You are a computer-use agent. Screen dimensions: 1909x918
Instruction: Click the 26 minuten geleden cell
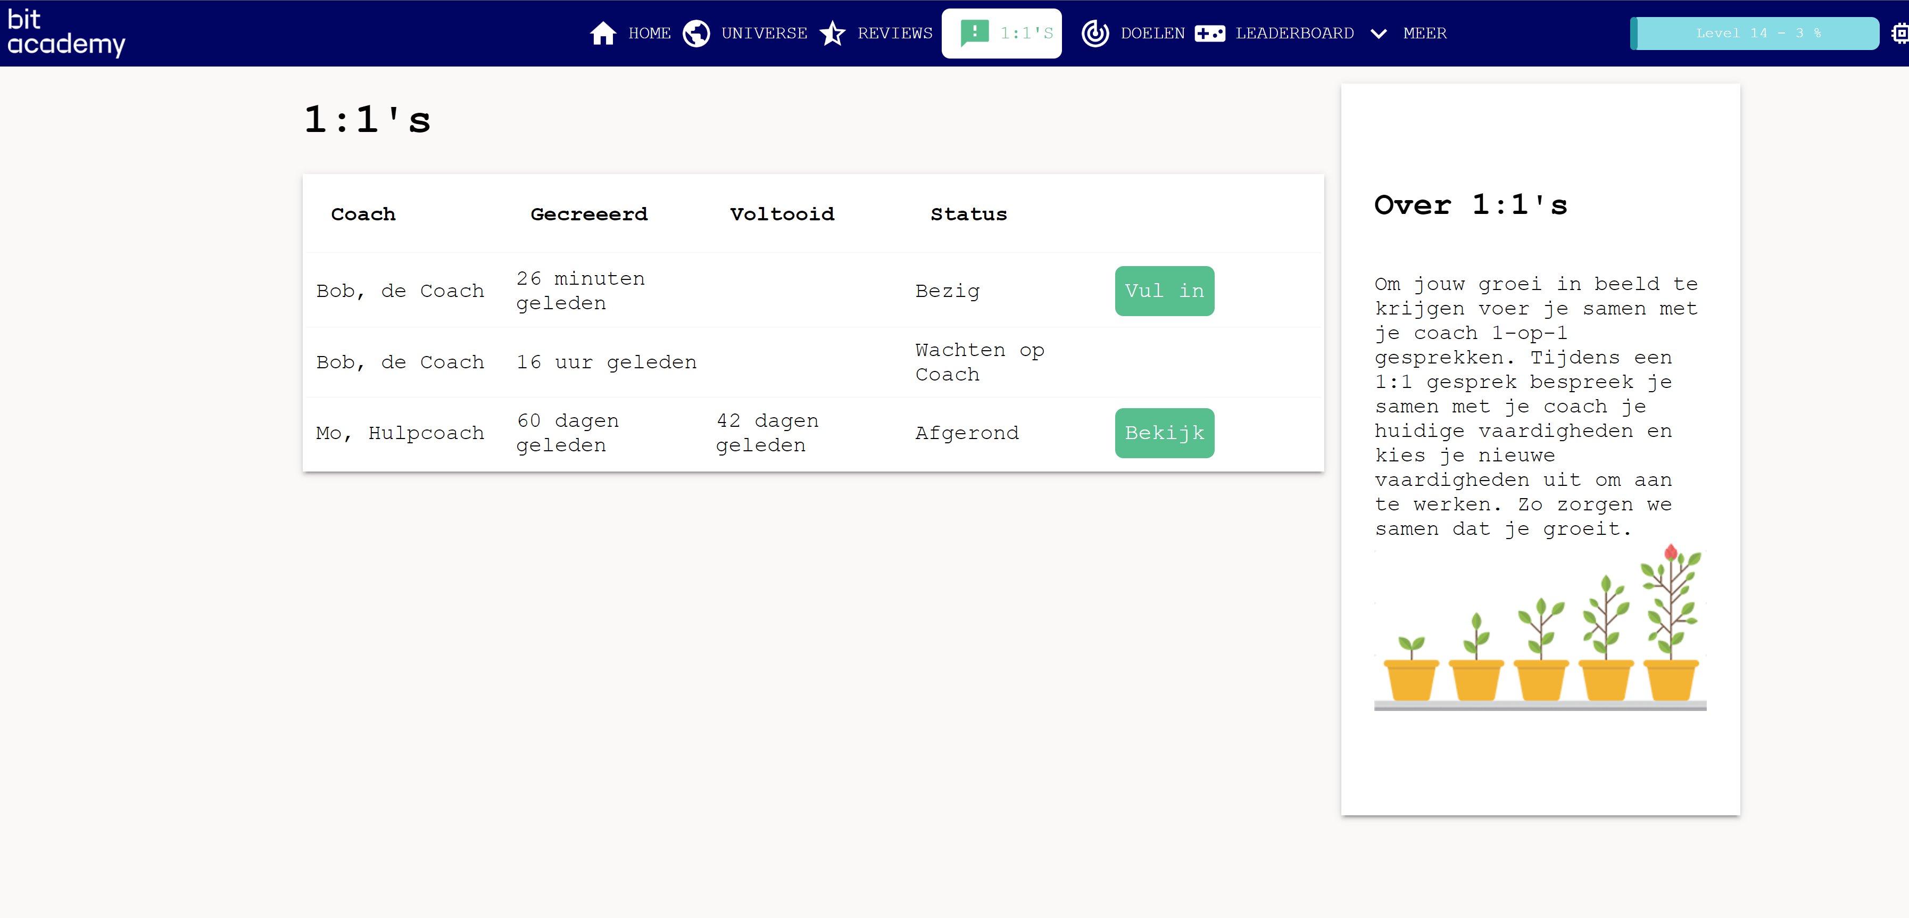click(x=580, y=291)
